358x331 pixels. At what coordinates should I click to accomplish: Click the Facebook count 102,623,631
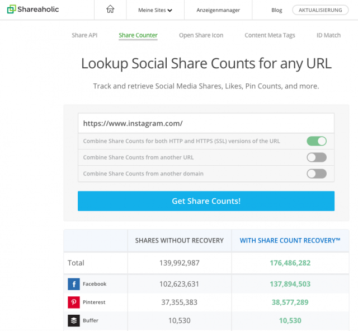point(179,284)
